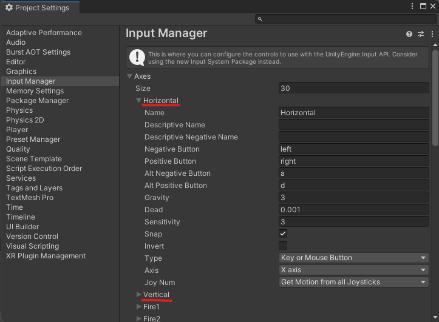The width and height of the screenshot is (439, 322).
Task: Open XR Plugin Management settings
Action: pyautogui.click(x=46, y=256)
